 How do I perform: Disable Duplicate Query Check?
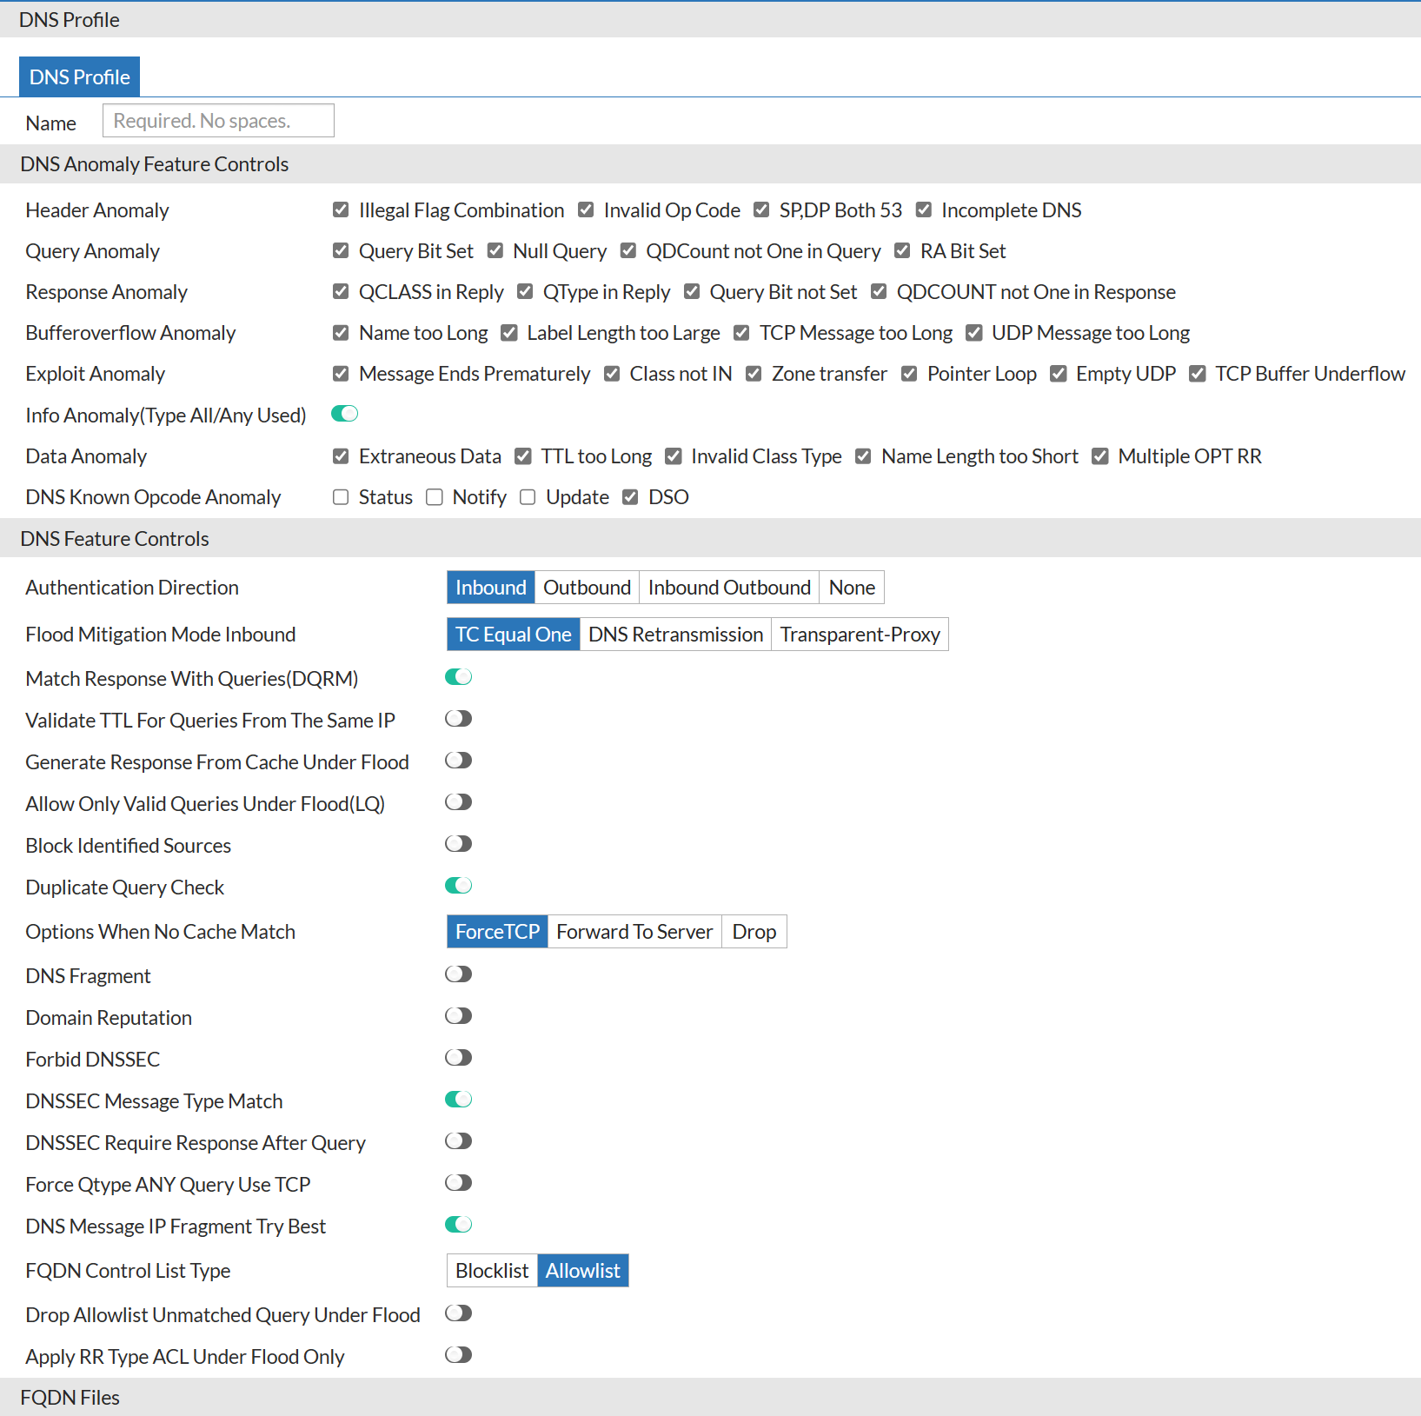pyautogui.click(x=458, y=885)
